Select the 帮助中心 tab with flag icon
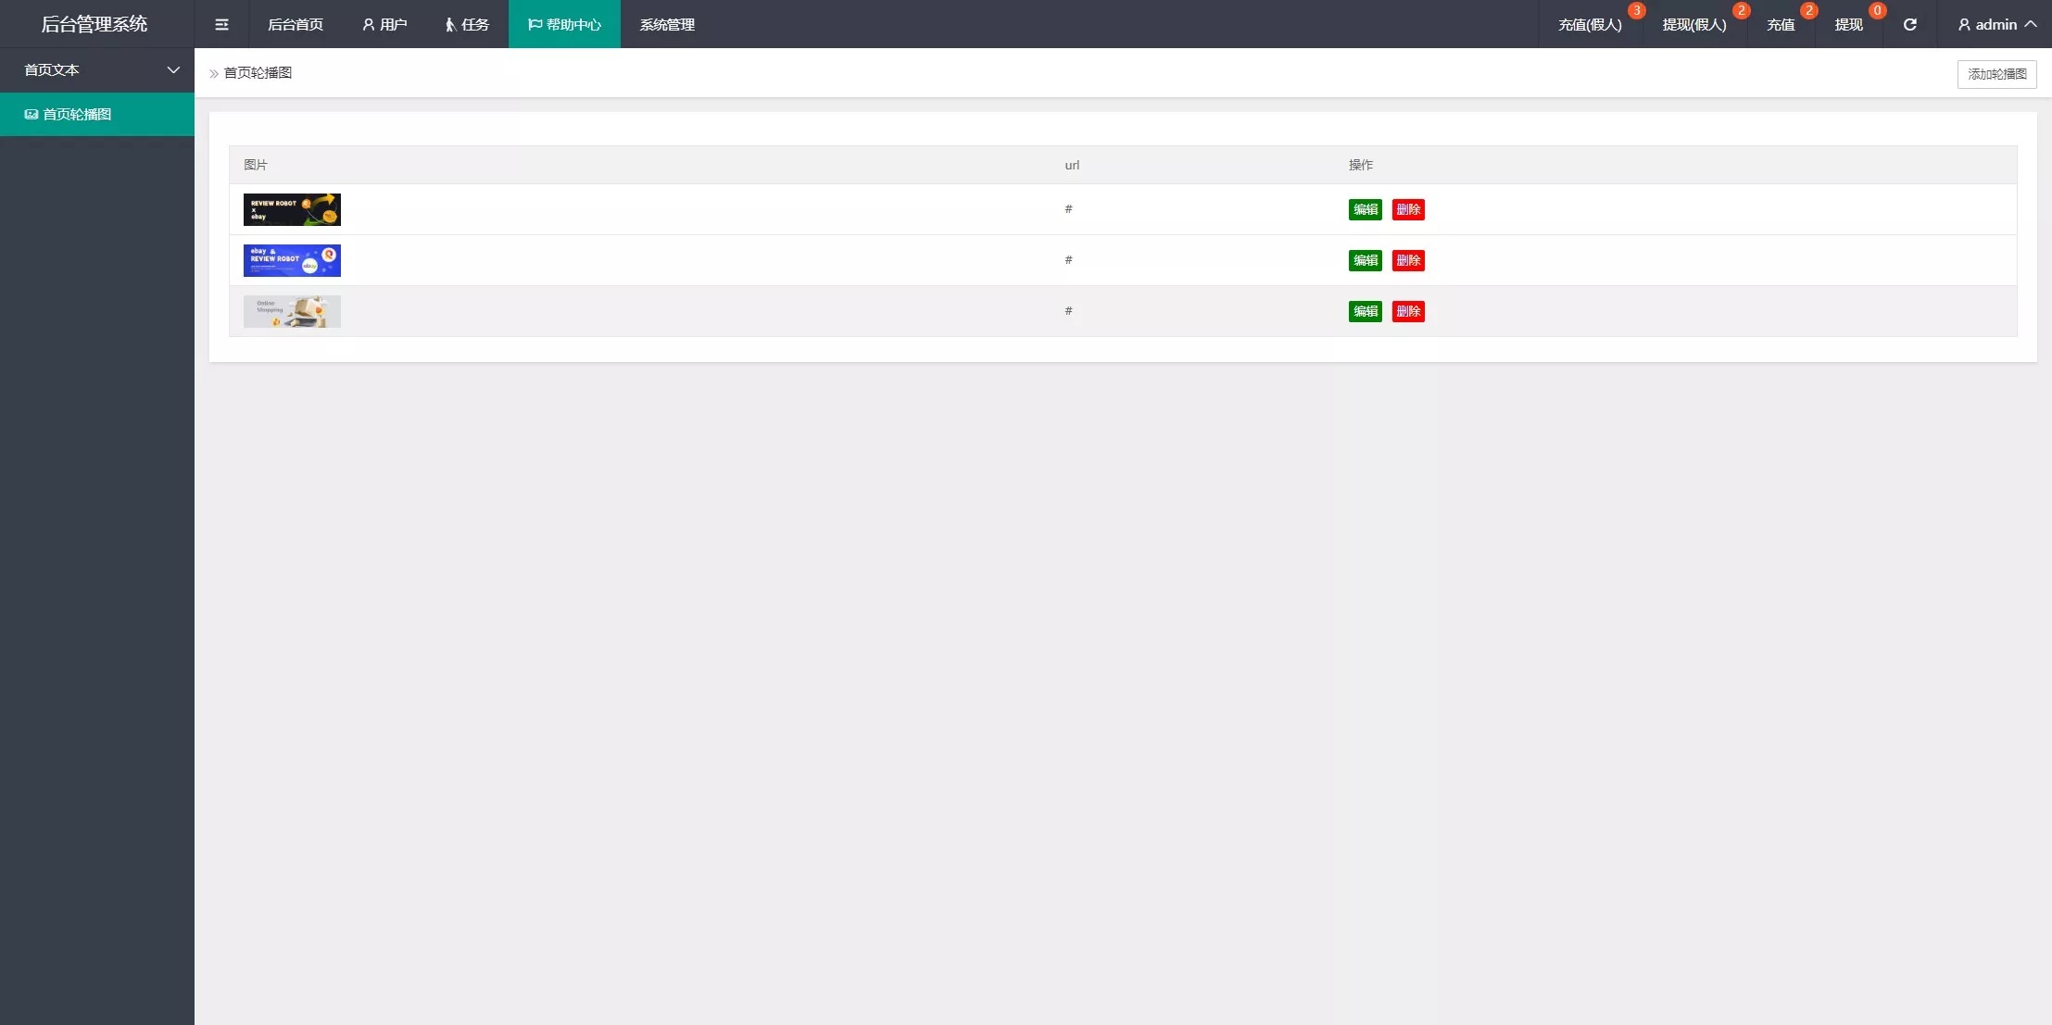Image resolution: width=2052 pixels, height=1025 pixels. click(564, 25)
